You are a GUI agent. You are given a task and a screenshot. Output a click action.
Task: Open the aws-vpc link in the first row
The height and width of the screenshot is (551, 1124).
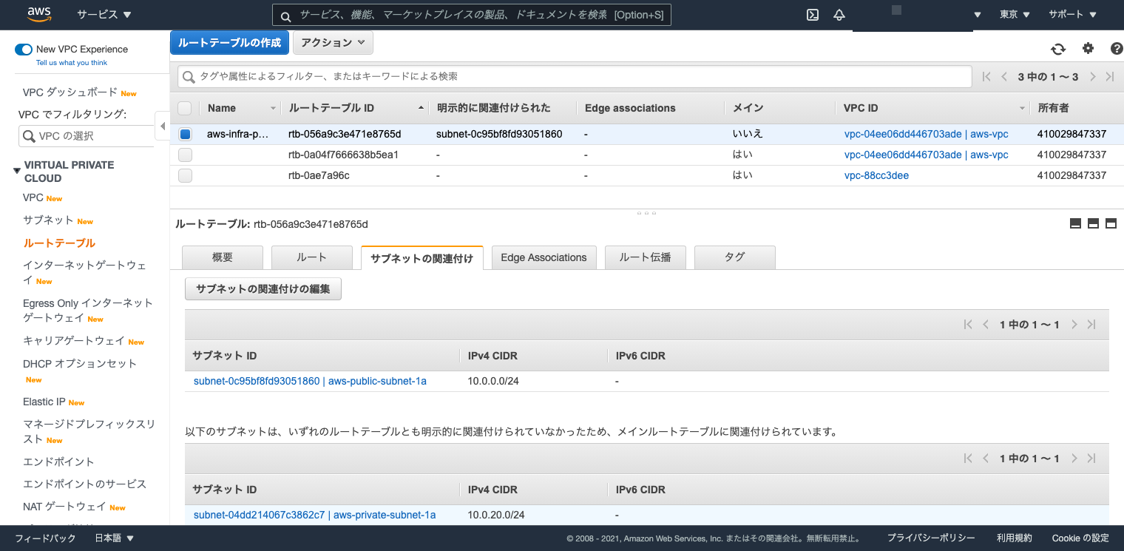coord(927,134)
